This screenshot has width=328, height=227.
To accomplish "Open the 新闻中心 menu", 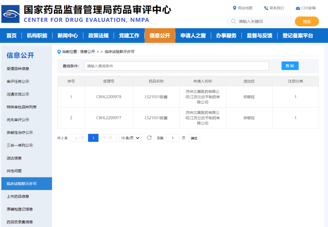I will click(67, 35).
